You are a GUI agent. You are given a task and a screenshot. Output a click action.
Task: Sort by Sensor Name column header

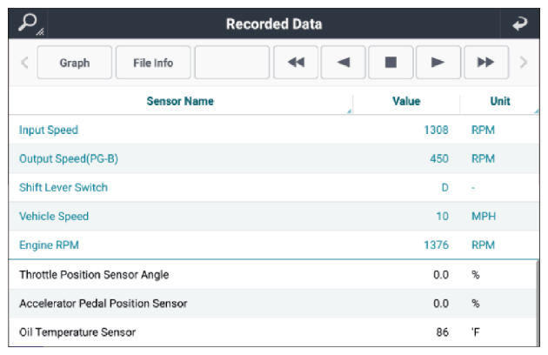pyautogui.click(x=180, y=101)
